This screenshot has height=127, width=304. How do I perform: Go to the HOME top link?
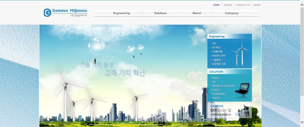point(216,5)
